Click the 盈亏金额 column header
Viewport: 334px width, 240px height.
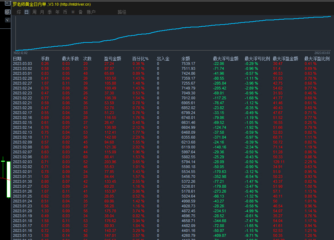[113, 59]
